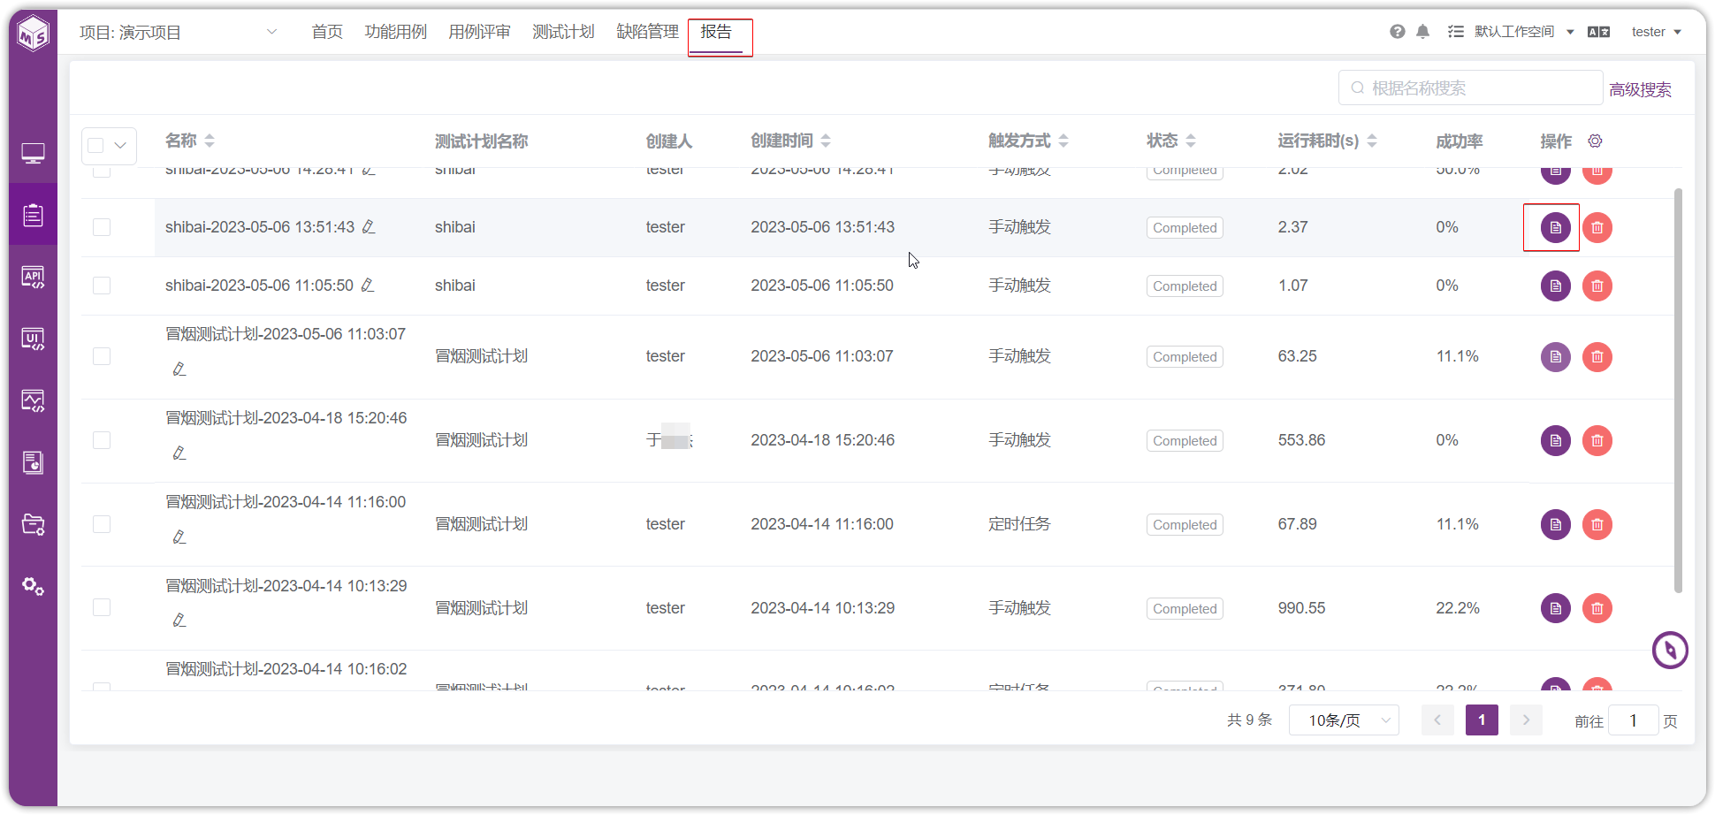
Task: Click the table's vertical scrollbar
Action: pos(1678,390)
